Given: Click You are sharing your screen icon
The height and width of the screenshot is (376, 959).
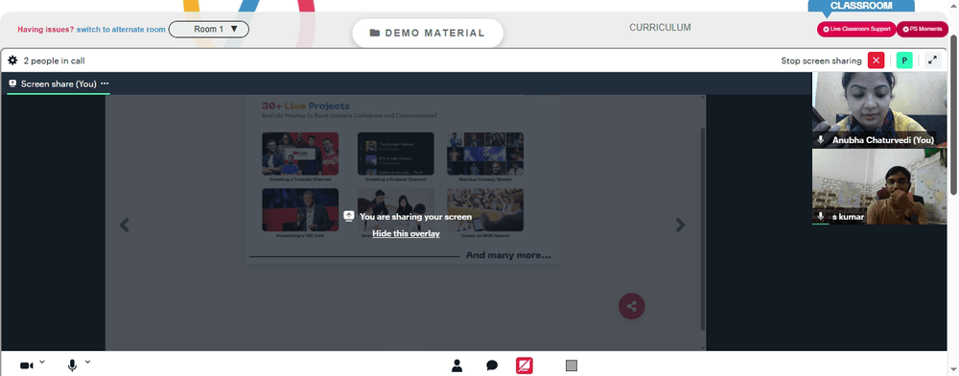Looking at the screenshot, I should pyautogui.click(x=349, y=216).
